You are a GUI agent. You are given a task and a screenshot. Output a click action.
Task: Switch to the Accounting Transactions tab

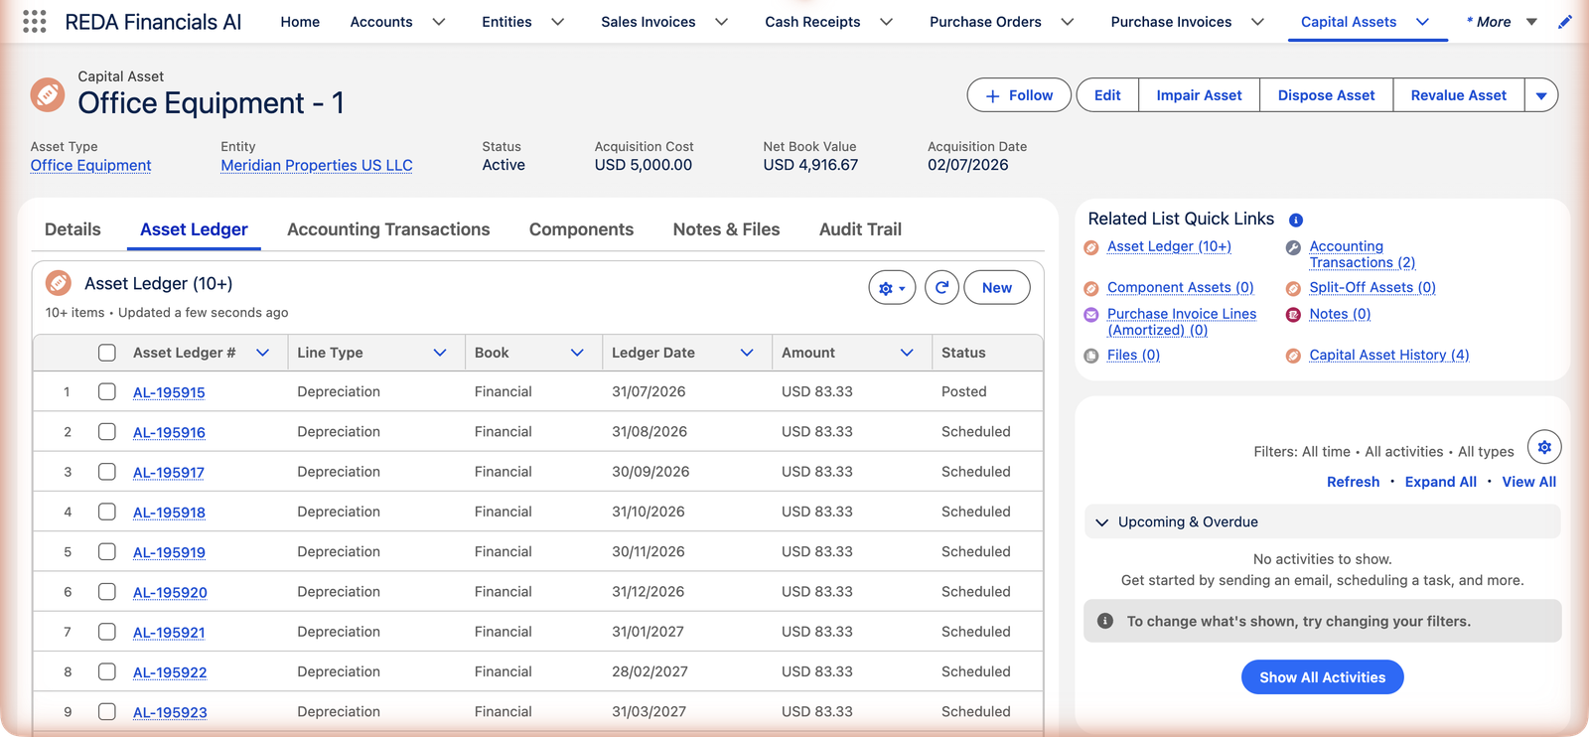(x=388, y=229)
